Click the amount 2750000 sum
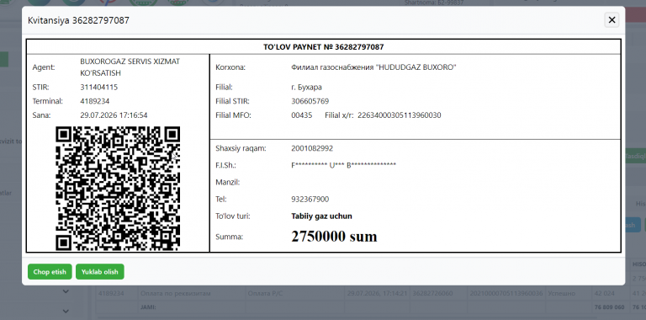Screen dimensions: 646x320 coord(334,237)
